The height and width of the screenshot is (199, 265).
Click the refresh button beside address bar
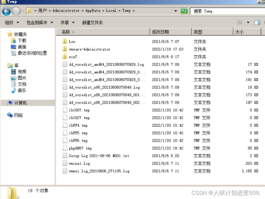184,11
